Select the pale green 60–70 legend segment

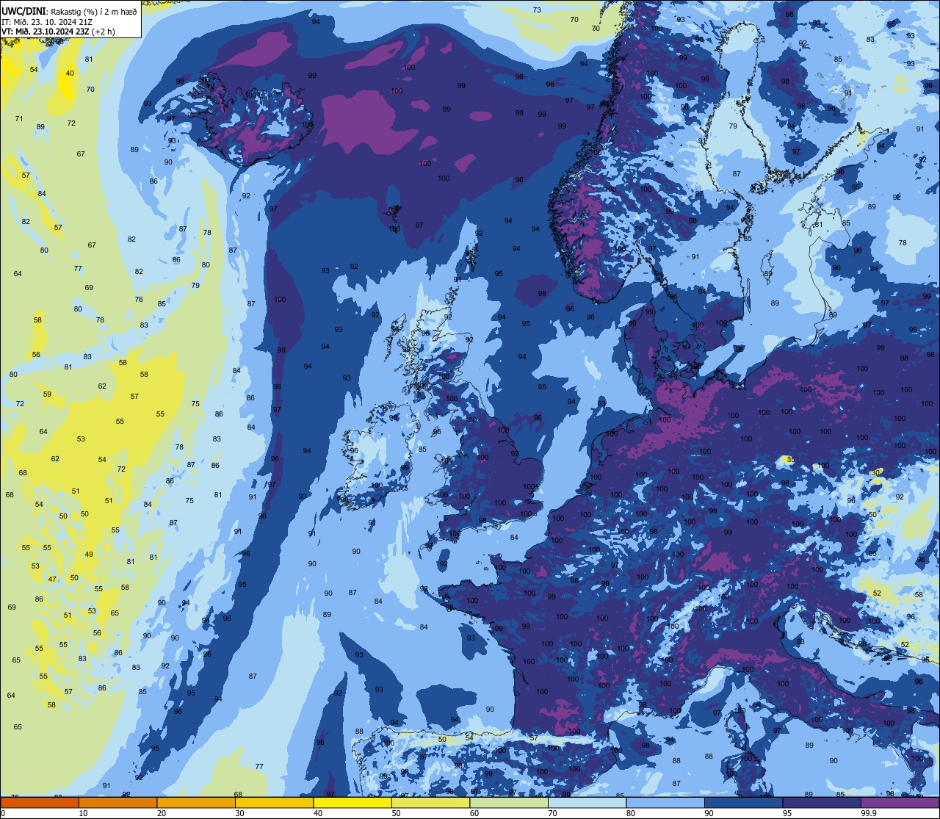(x=509, y=802)
